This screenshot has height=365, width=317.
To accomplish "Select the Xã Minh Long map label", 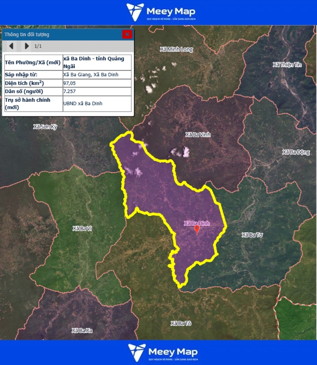I will click(176, 49).
